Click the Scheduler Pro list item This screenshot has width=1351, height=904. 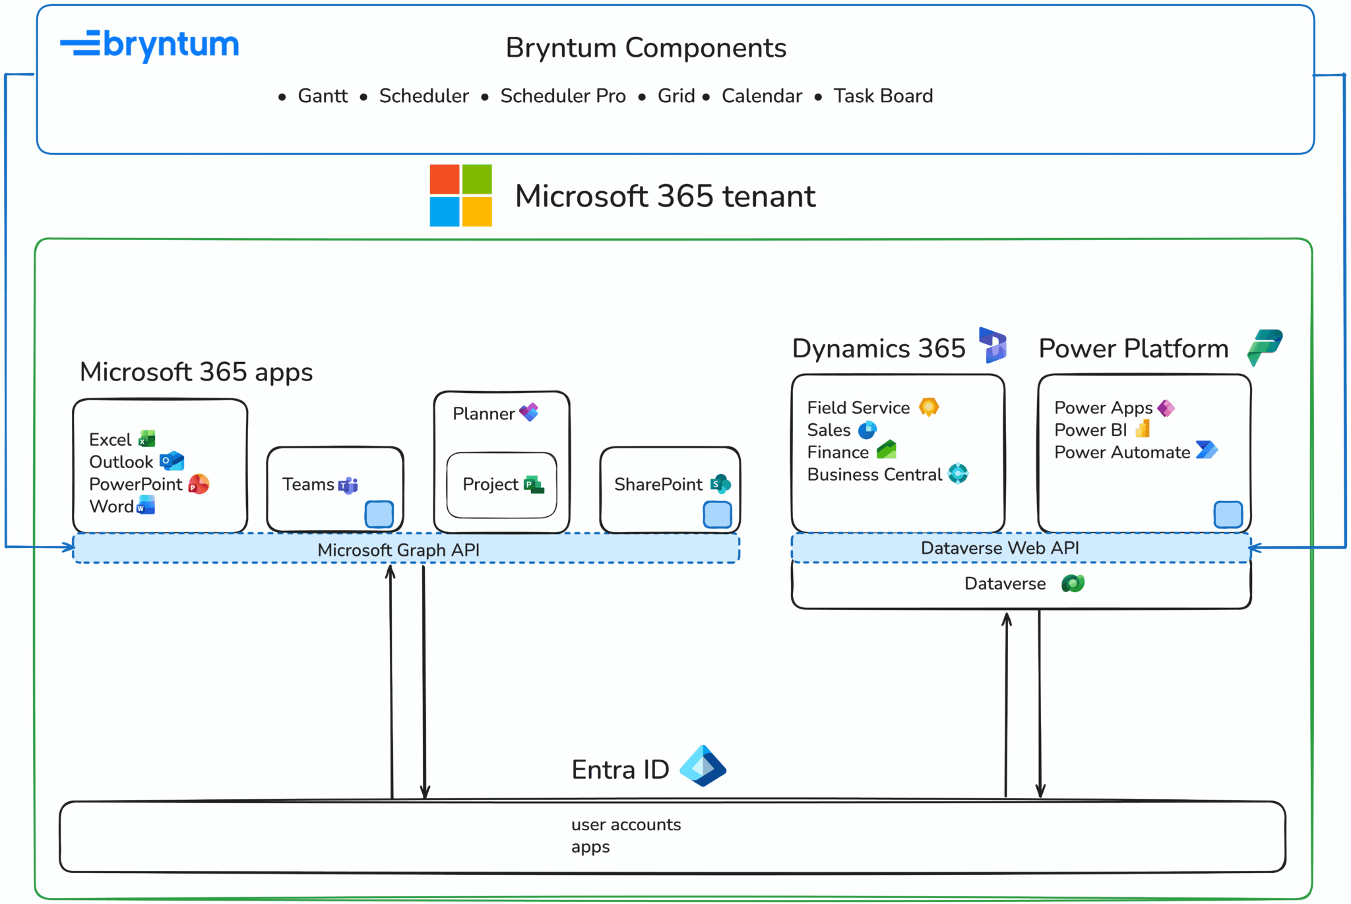[x=563, y=96]
